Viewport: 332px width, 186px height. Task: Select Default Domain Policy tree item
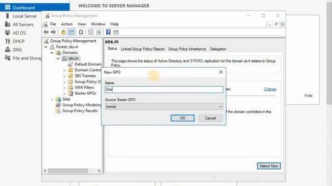click(88, 64)
